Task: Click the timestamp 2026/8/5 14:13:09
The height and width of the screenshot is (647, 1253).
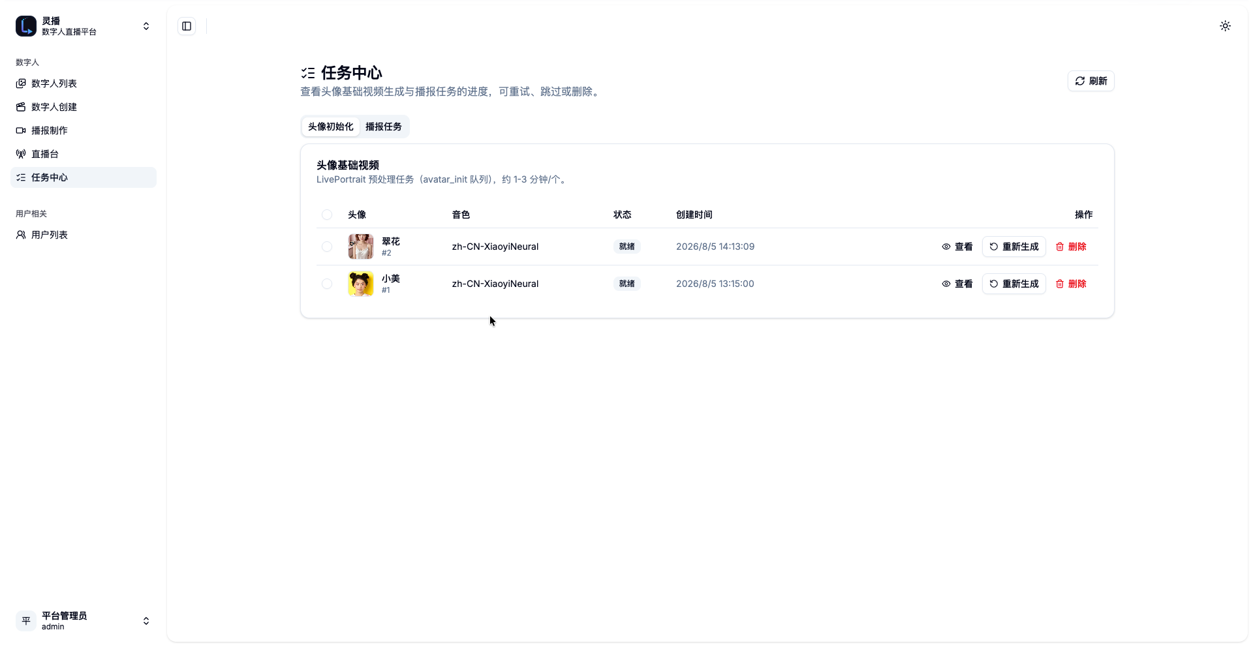Action: point(715,247)
